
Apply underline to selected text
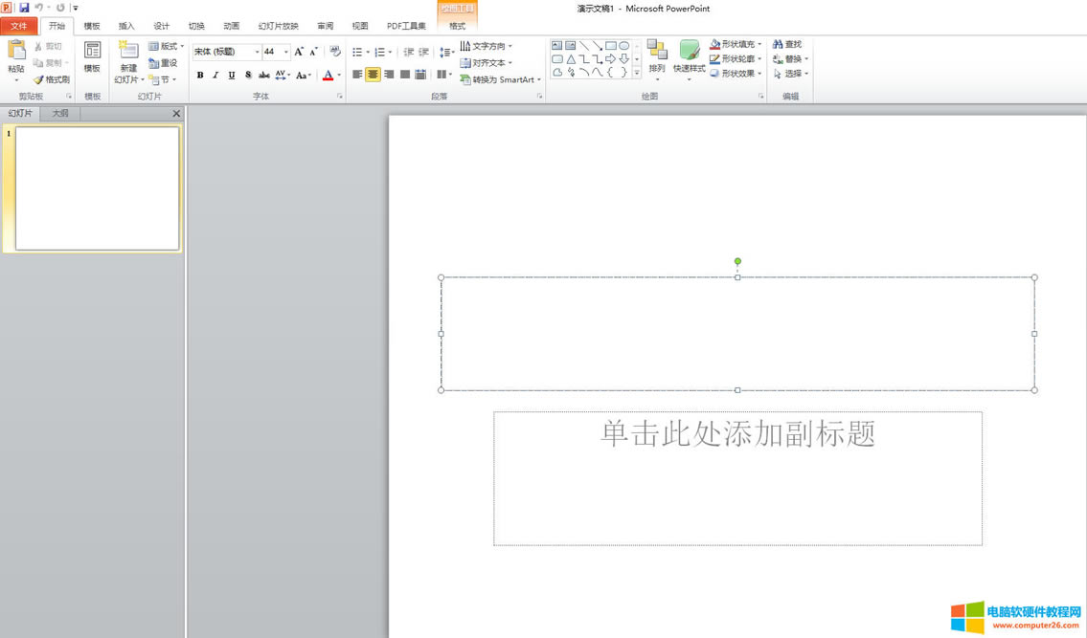[231, 75]
